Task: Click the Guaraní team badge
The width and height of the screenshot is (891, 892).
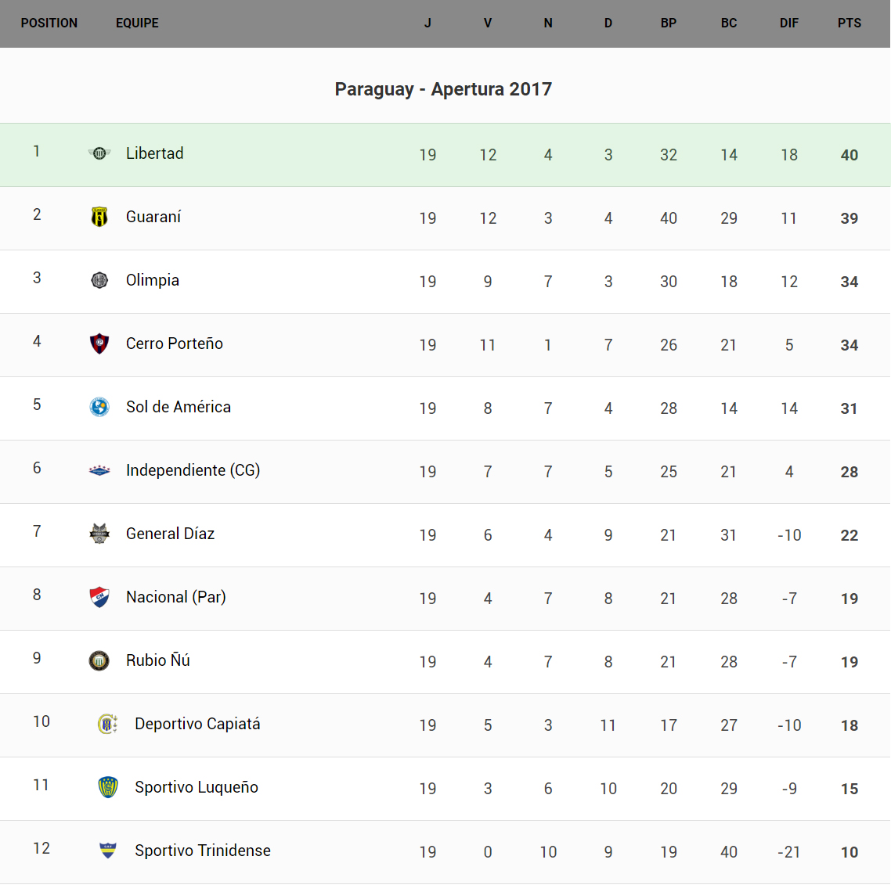Action: point(99,217)
